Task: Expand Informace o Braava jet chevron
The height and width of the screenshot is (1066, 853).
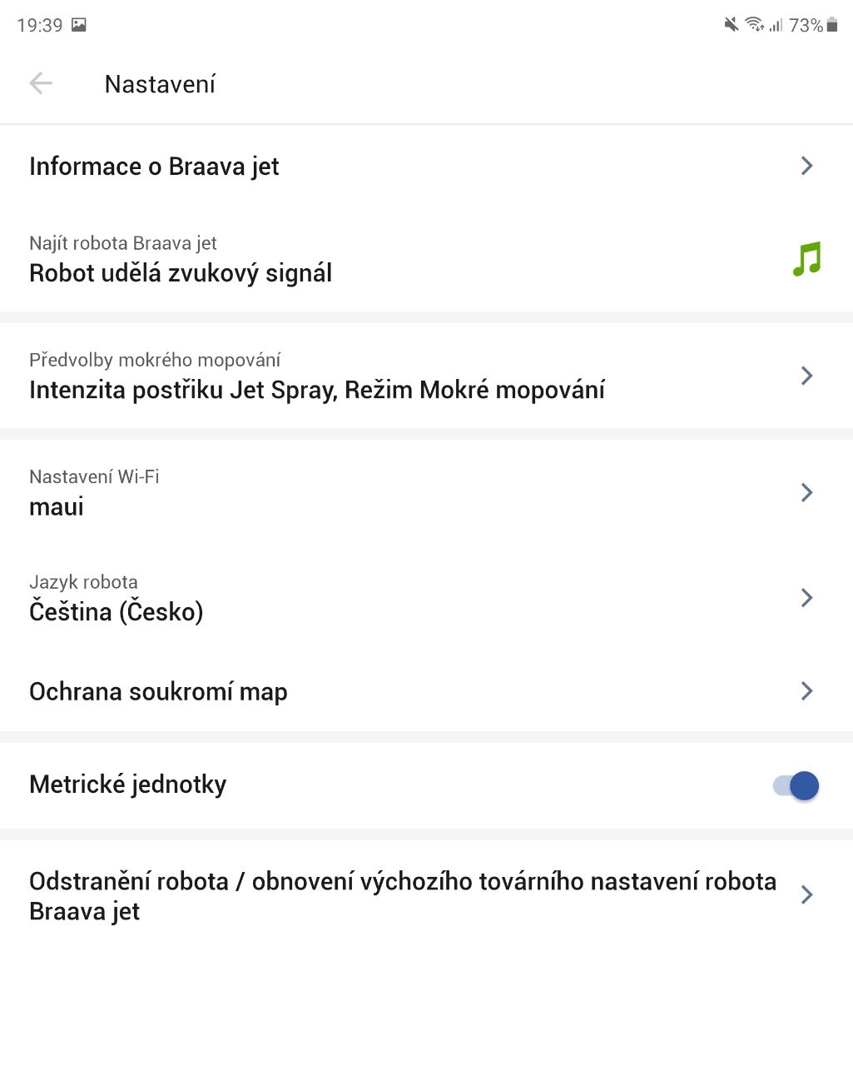Action: click(x=806, y=166)
